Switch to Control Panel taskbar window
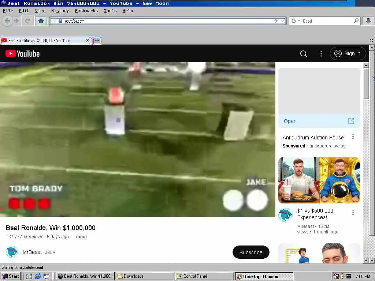The width and height of the screenshot is (375, 281). [204, 276]
